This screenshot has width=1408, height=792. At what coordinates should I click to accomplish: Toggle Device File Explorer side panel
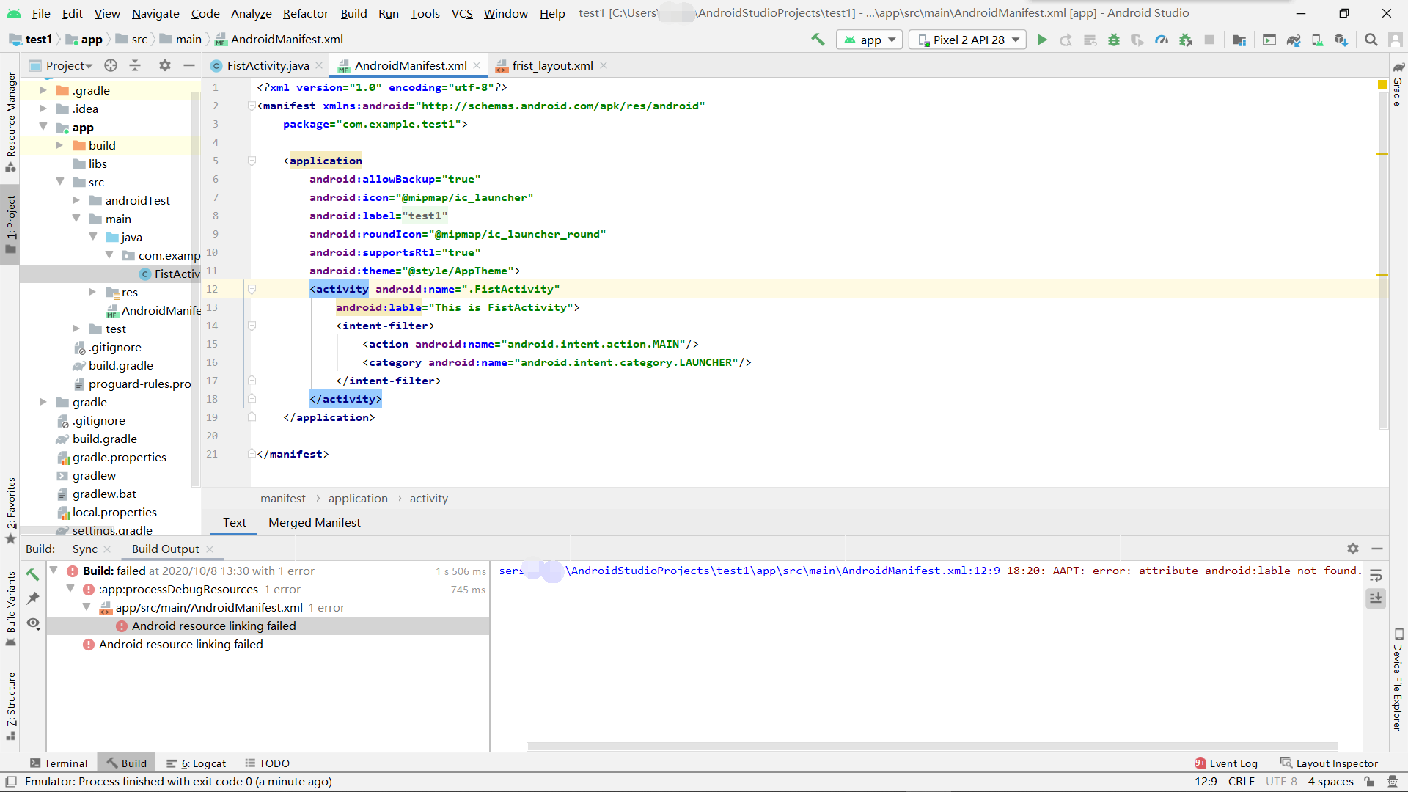[x=1398, y=679]
